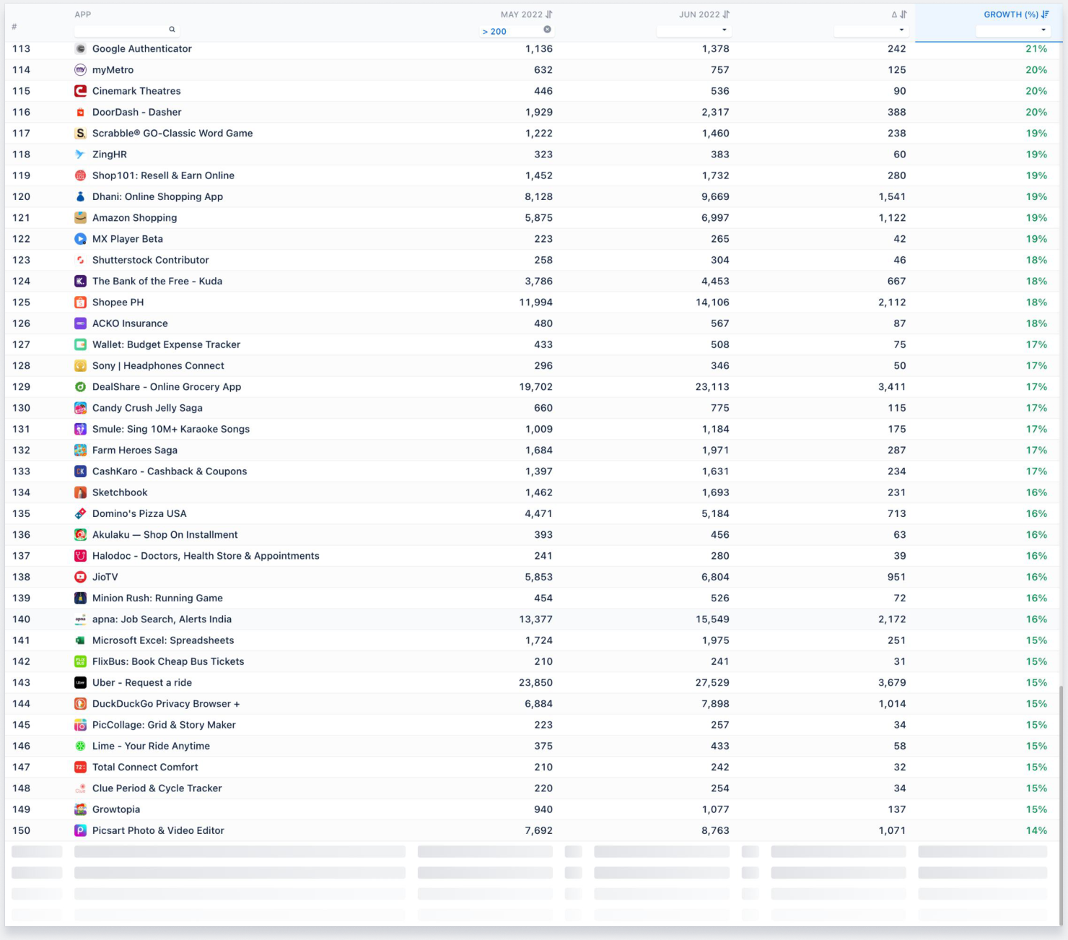Clear the > 200 filter on MAY 2022

coord(547,30)
